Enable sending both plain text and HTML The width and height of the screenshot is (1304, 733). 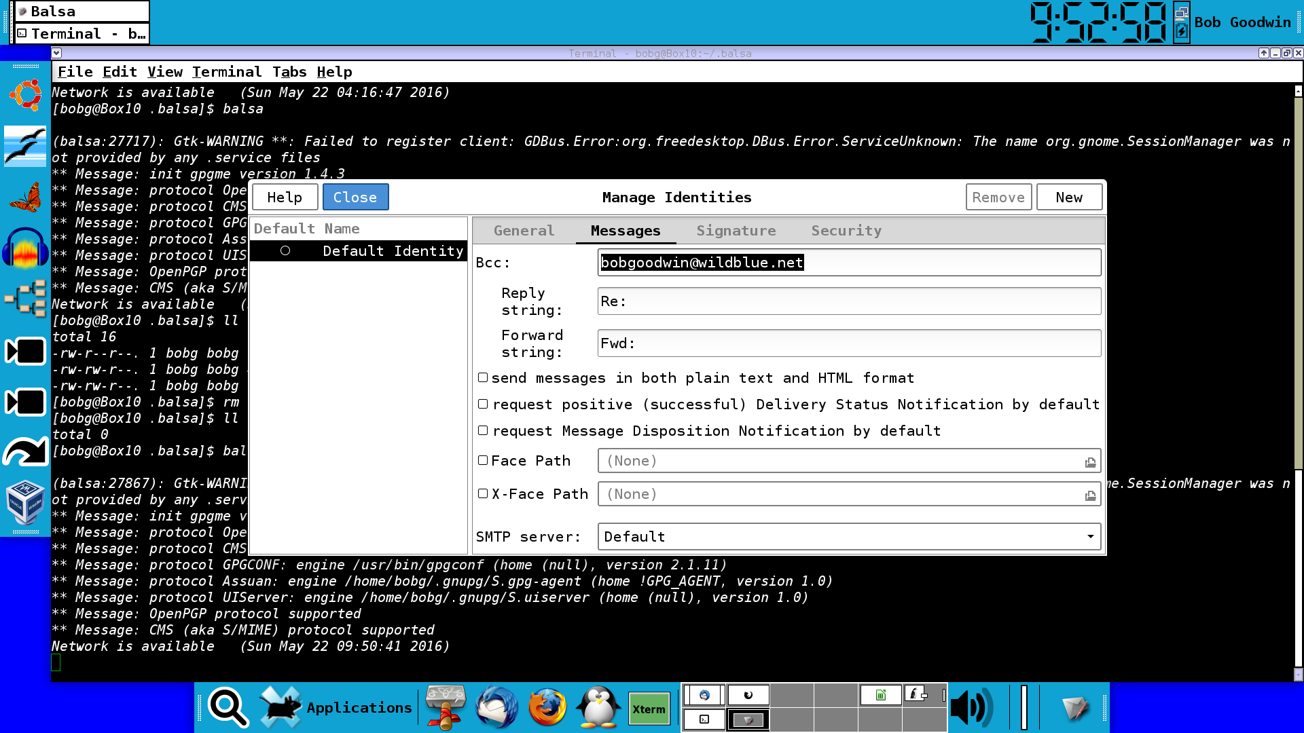click(483, 377)
